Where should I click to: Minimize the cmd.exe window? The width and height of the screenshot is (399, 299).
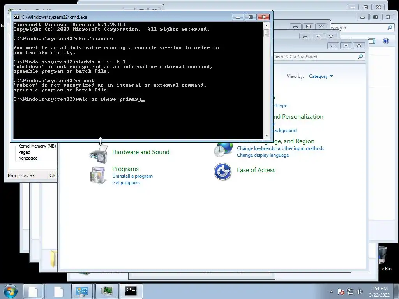click(238, 17)
